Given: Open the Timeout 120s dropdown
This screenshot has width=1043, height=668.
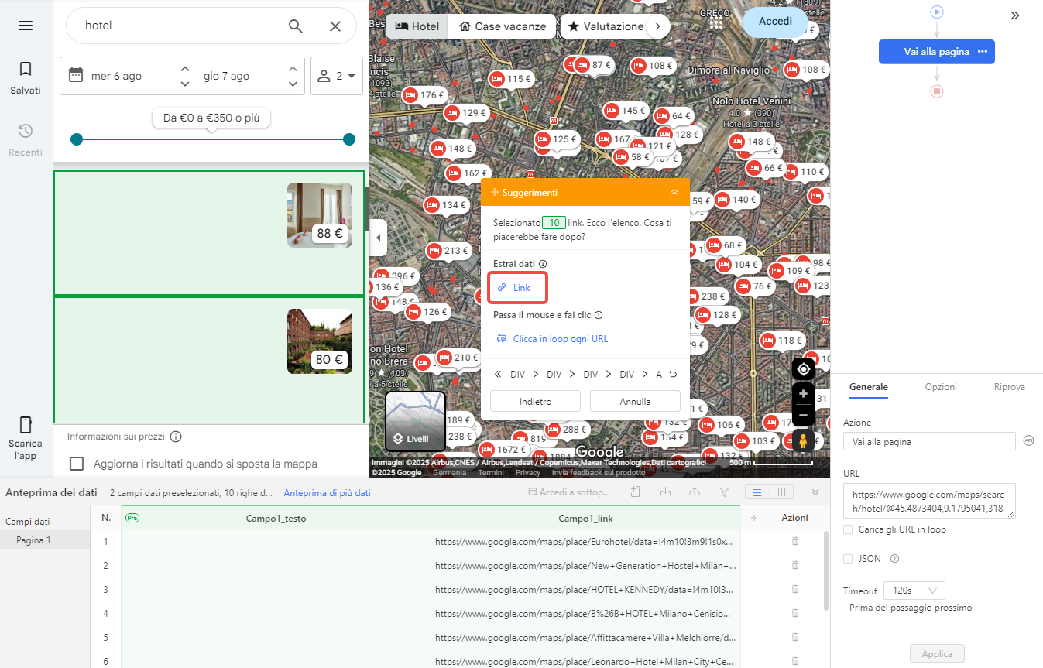Looking at the screenshot, I should coord(914,591).
